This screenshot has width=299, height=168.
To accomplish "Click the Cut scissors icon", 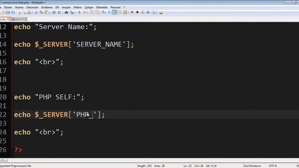I will click(x=36, y=13).
